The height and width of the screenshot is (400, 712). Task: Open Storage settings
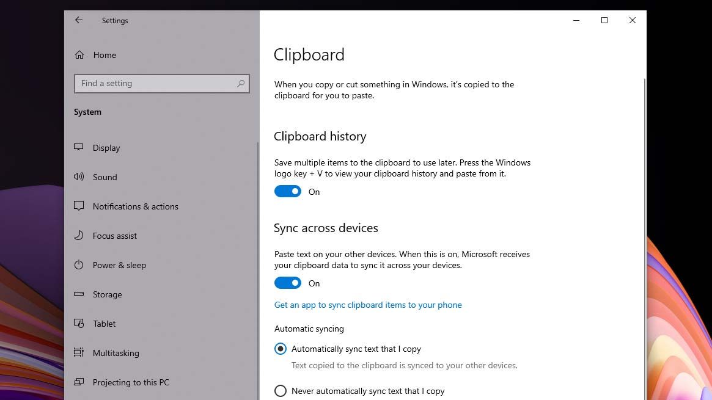tap(108, 294)
